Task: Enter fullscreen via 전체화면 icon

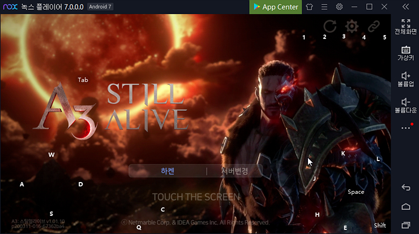Action: [405, 27]
